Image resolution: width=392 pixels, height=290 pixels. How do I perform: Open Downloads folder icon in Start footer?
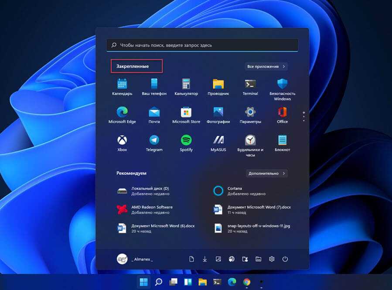pyautogui.click(x=205, y=259)
